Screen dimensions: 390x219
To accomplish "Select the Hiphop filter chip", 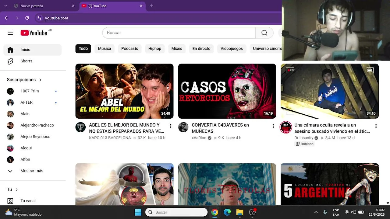I will pos(155,49).
